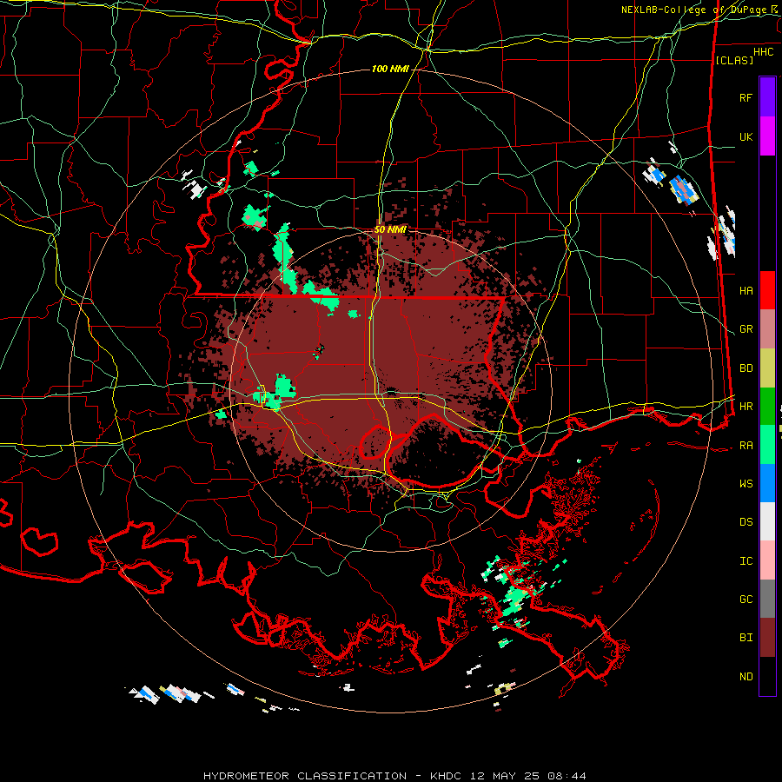Click the HR green legend swatch

click(767, 407)
